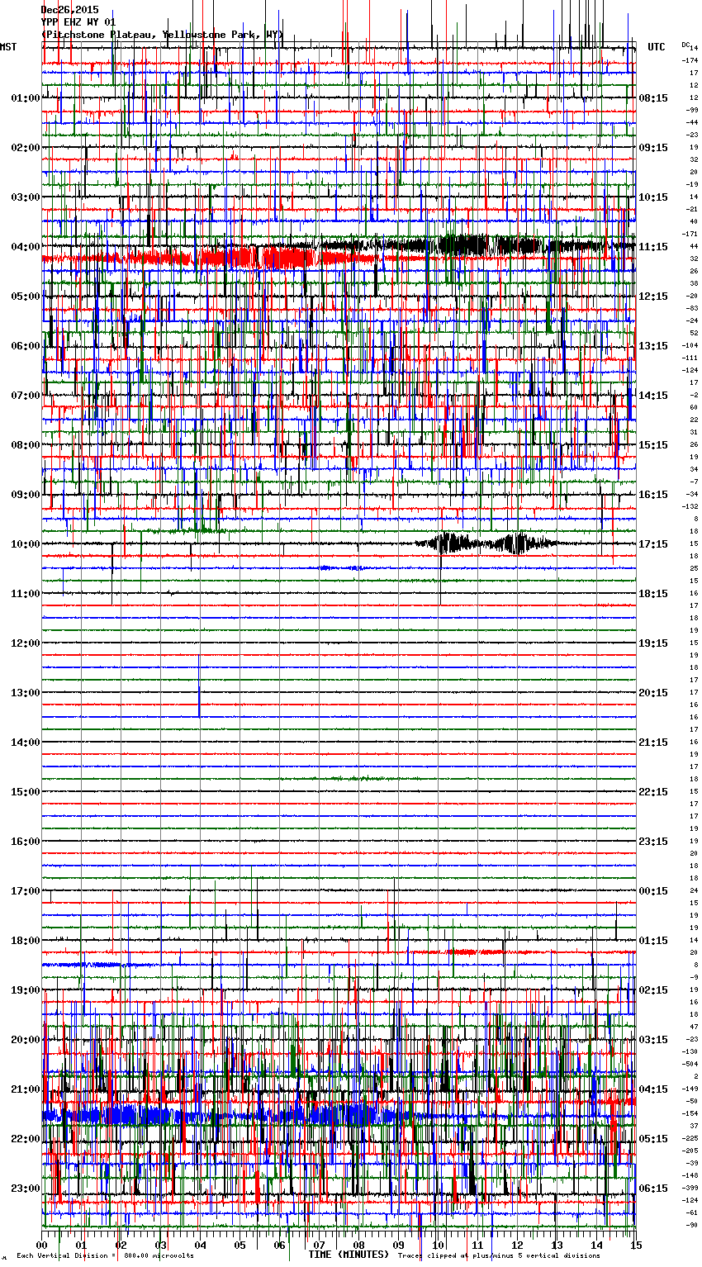Image resolution: width=702 pixels, height=1267 pixels.
Task: Click the MST timezone label
Action: pos(8,47)
